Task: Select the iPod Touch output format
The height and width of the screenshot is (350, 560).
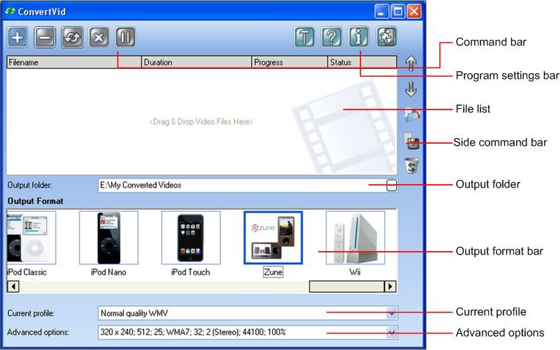Action: point(190,238)
